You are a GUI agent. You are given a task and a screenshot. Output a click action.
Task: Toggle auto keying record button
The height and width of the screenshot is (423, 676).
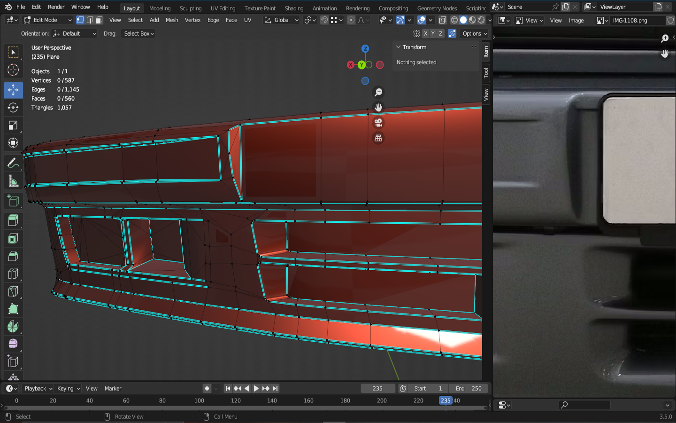[207, 388]
